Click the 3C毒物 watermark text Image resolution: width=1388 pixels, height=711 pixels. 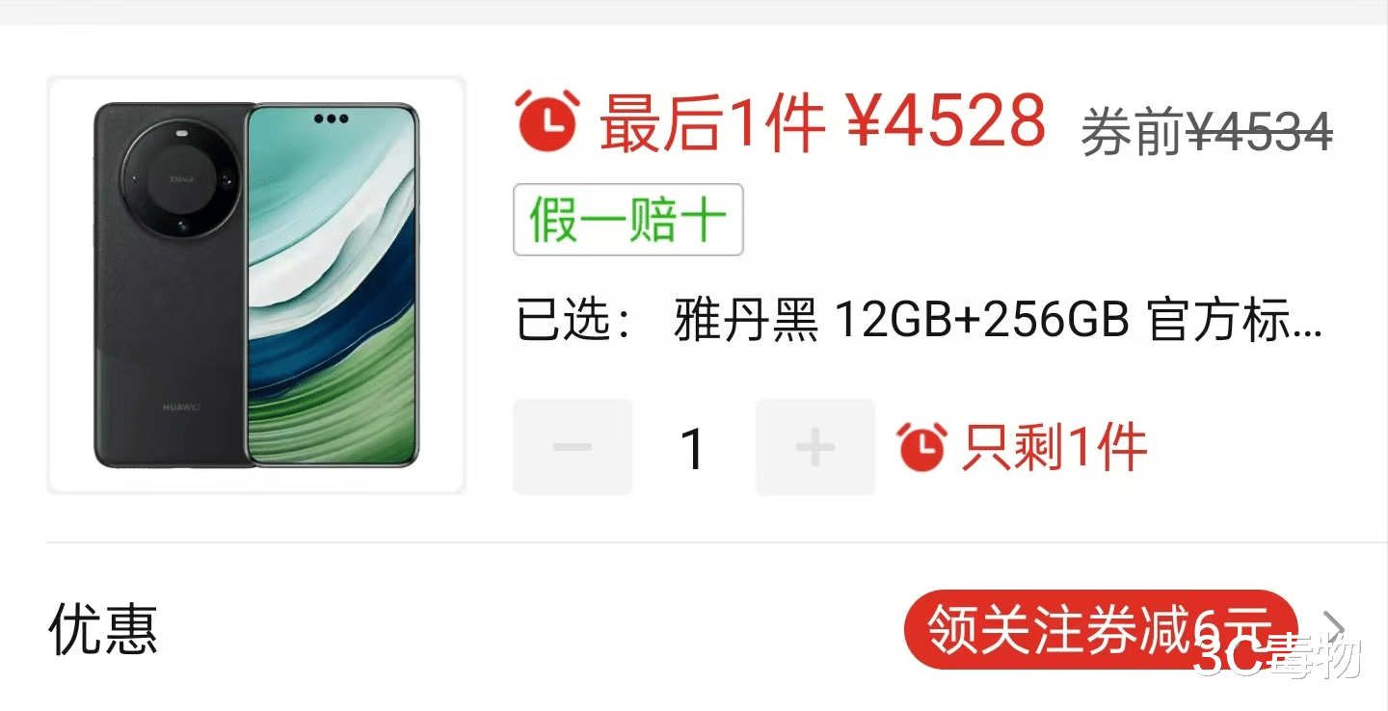[1278, 656]
